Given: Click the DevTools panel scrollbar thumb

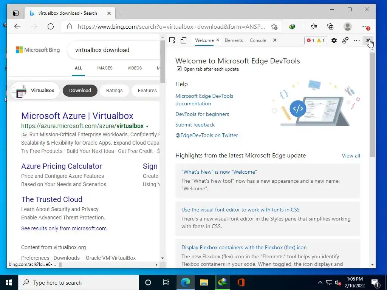Looking at the screenshot, I should tap(372, 104).
